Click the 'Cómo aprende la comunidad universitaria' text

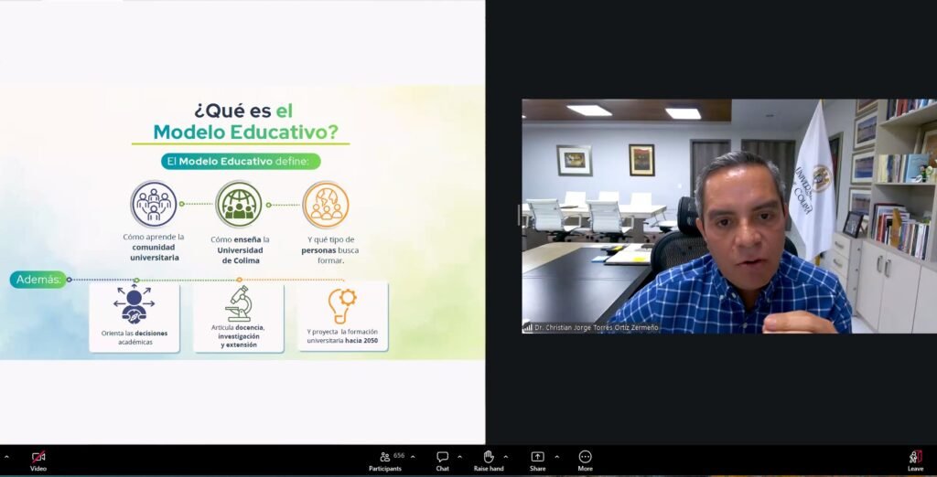point(154,247)
